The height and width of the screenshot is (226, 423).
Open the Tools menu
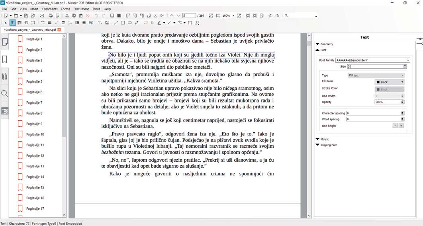tap(96, 9)
